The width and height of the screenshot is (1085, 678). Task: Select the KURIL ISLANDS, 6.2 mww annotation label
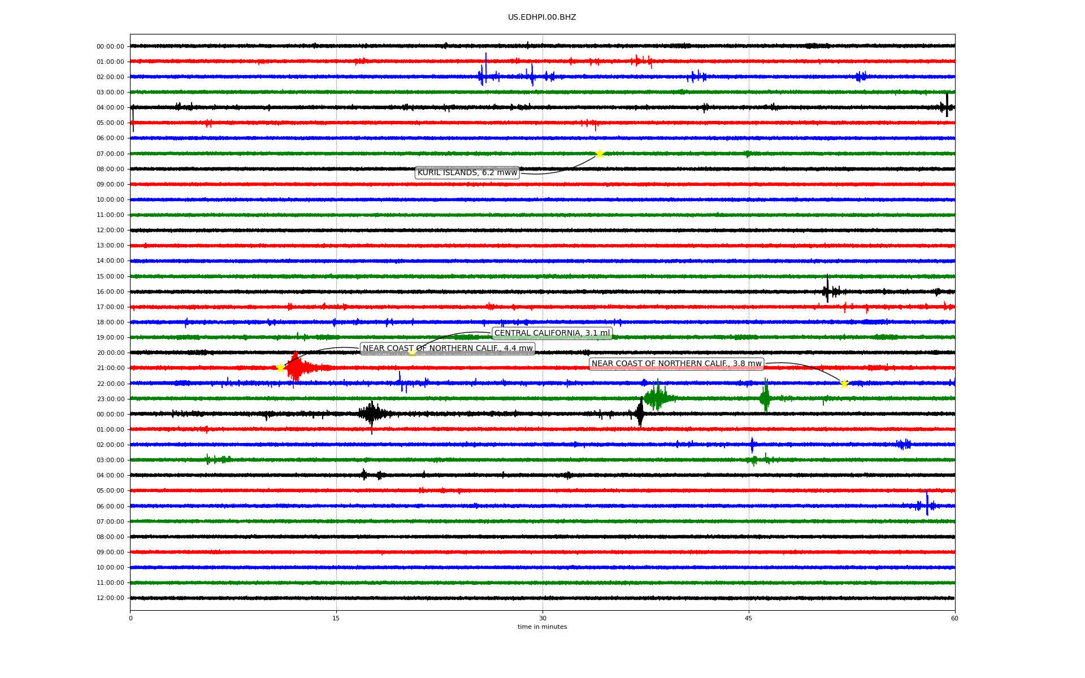pos(467,173)
